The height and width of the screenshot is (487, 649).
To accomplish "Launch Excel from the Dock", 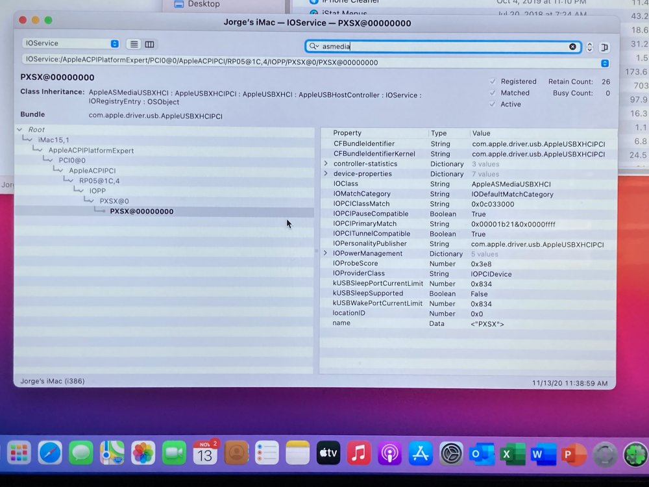I will click(513, 455).
